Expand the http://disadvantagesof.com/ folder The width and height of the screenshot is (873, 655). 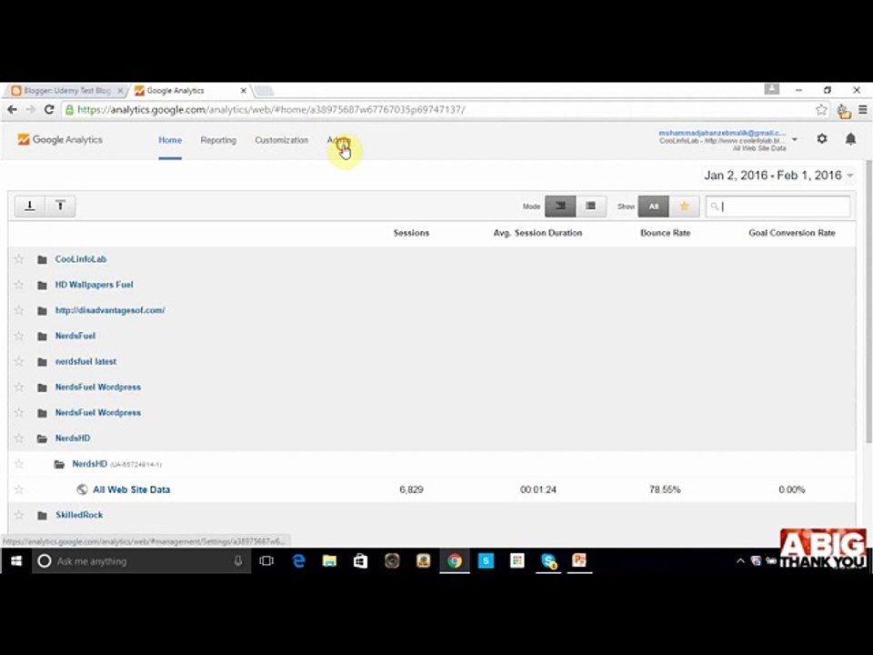(x=42, y=311)
